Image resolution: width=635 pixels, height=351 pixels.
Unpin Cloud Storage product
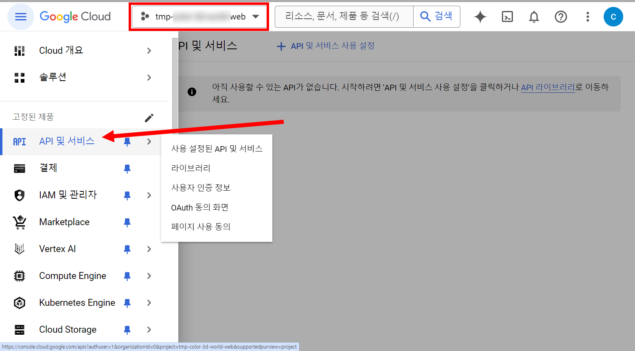127,330
